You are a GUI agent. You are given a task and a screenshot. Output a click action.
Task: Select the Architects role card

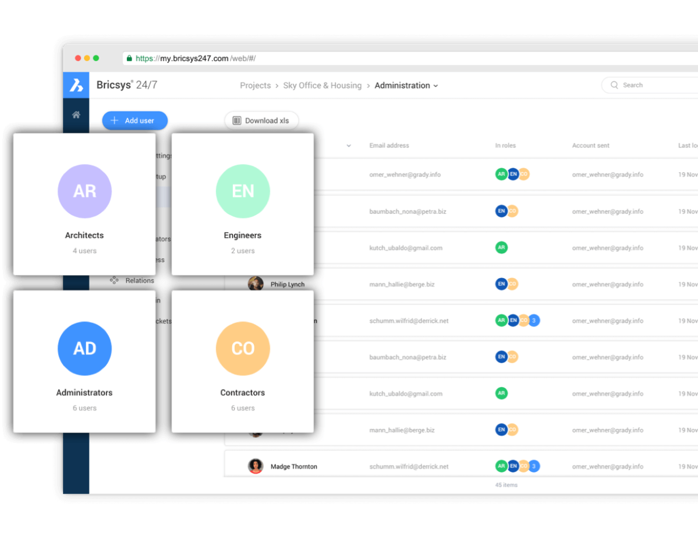pyautogui.click(x=84, y=204)
